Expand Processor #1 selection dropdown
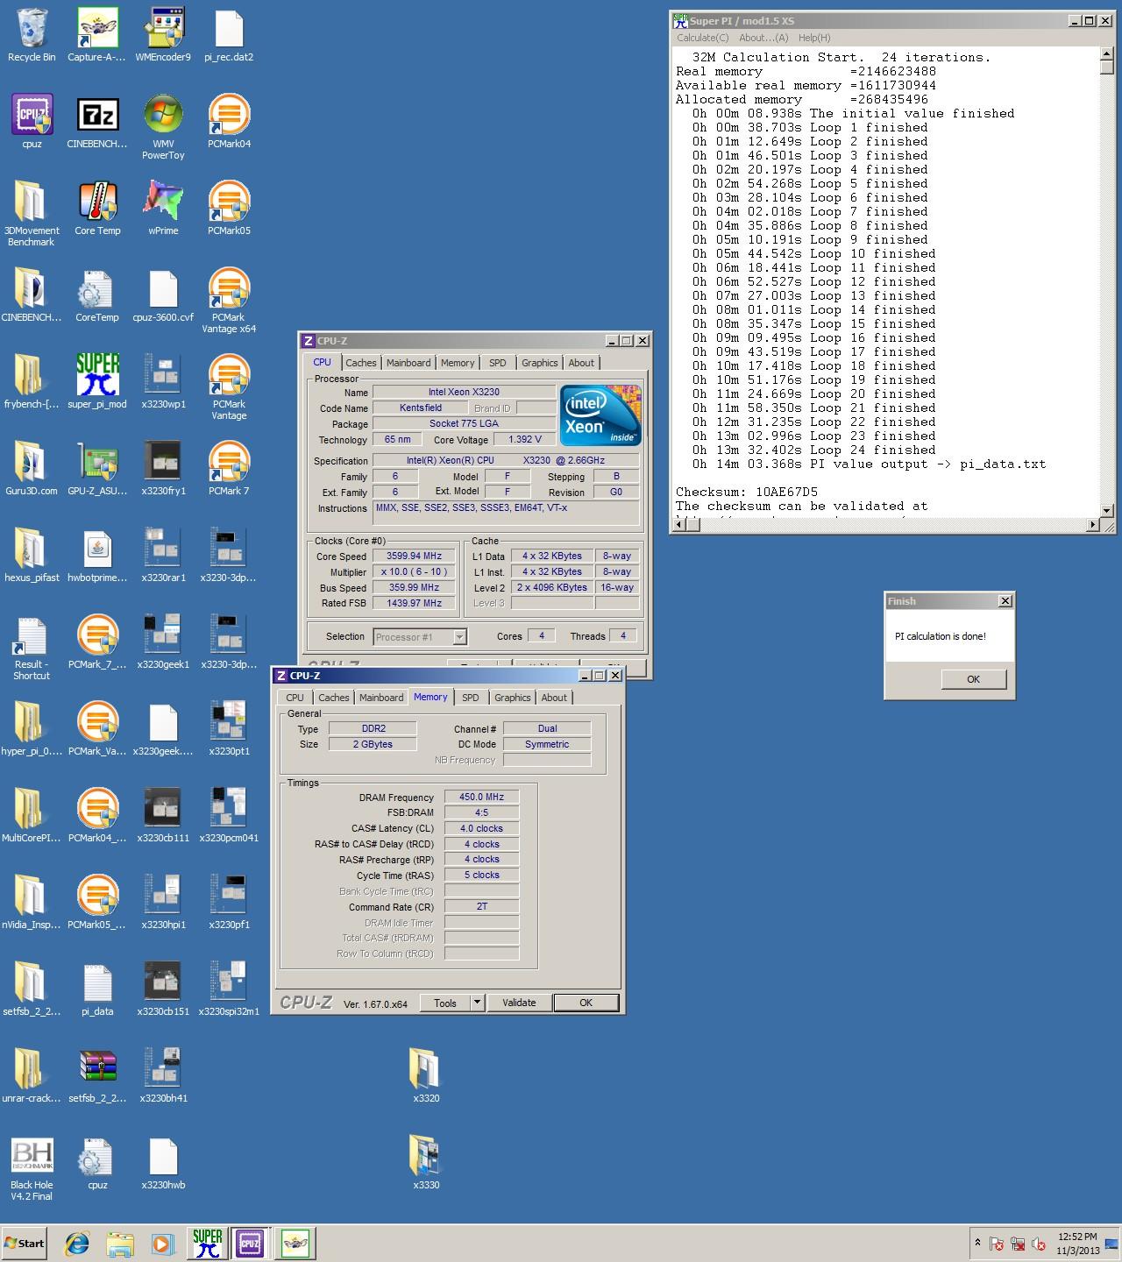Screen dimensions: 1122x1262 460,637
